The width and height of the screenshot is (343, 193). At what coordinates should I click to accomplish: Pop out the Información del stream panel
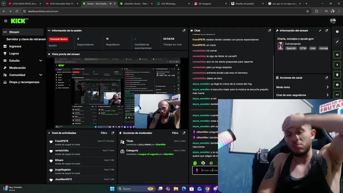[326, 31]
